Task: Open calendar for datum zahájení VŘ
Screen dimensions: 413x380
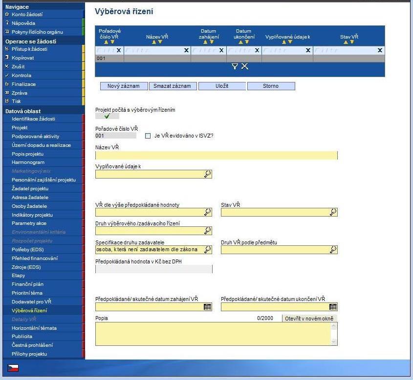Action: pos(208,307)
